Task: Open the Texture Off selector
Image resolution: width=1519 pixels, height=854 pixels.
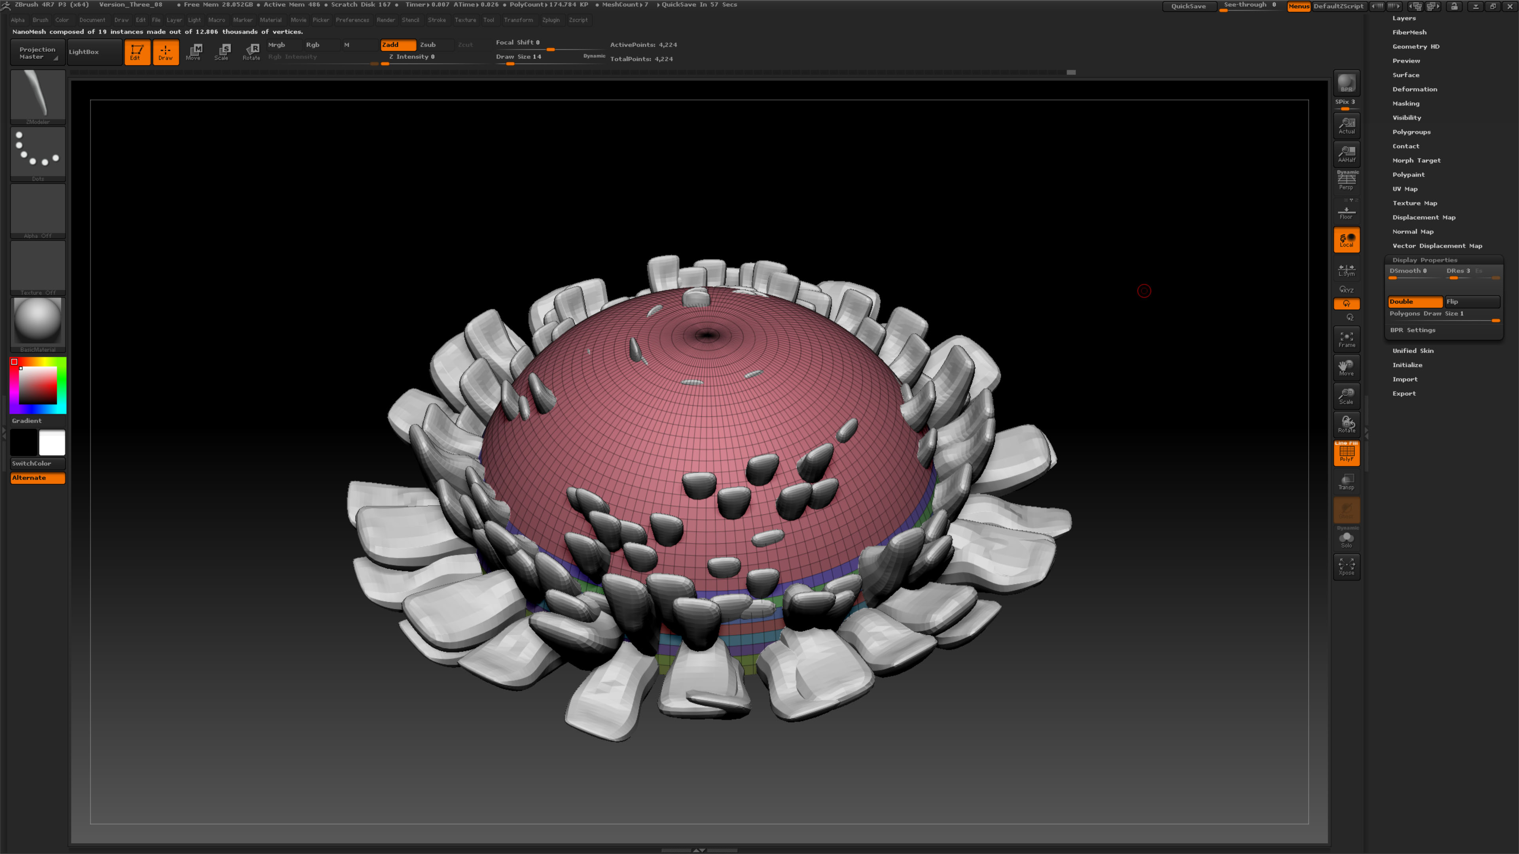Action: (x=38, y=268)
